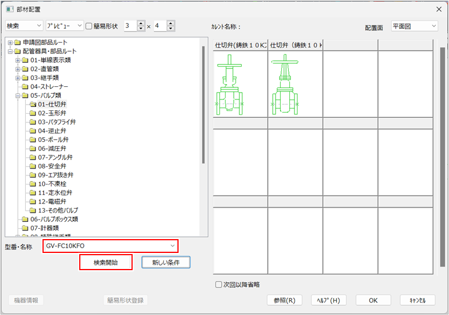The width and height of the screenshot is (449, 315).
Task: Collapse the 05-バルブ類 tree node
Action: [18, 95]
